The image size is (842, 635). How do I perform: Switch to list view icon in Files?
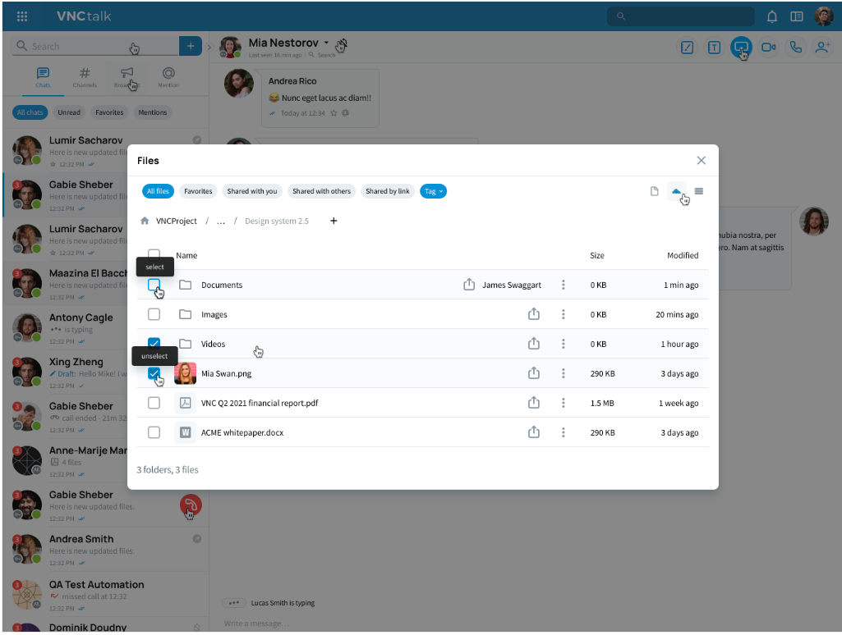[x=699, y=191]
